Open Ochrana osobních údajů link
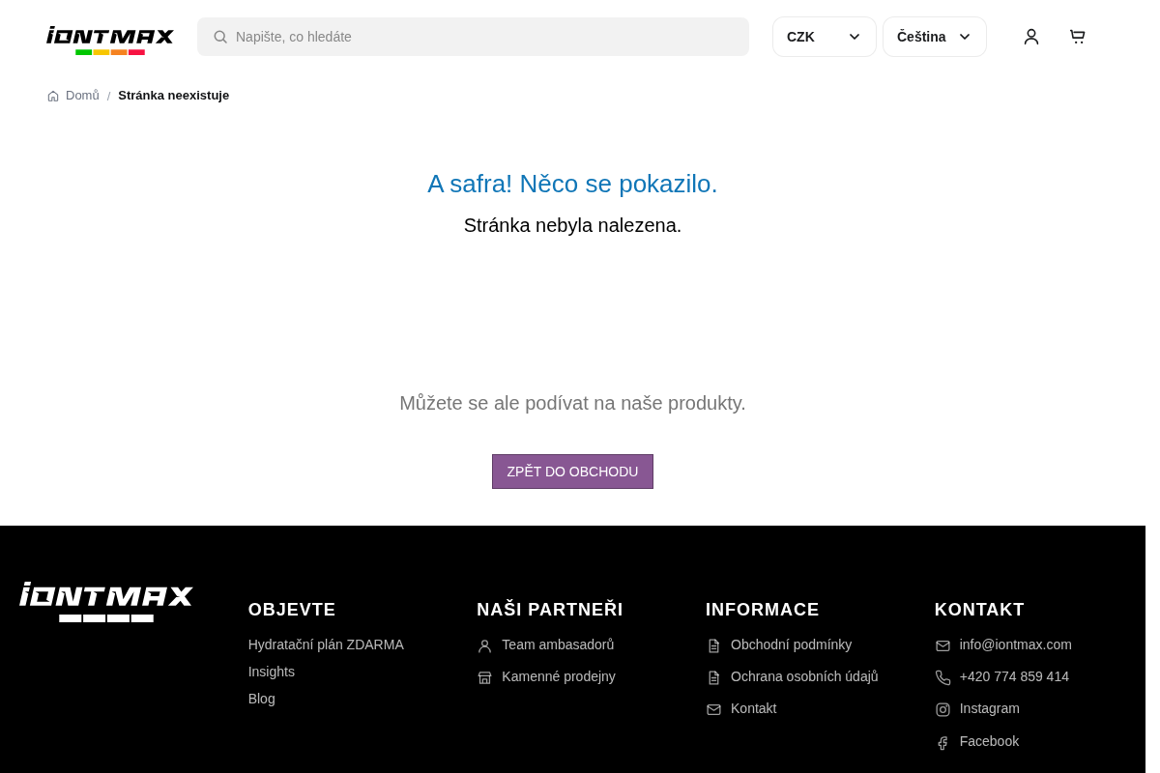1160x773 pixels. click(x=804, y=676)
